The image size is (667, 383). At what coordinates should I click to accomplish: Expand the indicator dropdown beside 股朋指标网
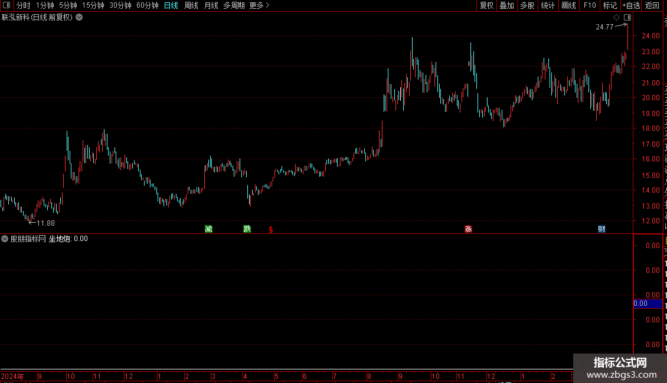tap(5, 239)
